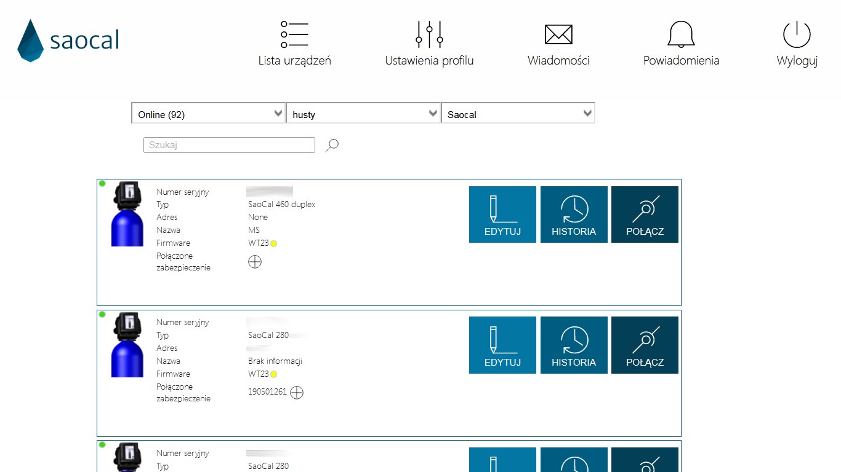This screenshot has height=472, width=841.
Task: Expand the Online (92) dropdown
Action: (x=208, y=114)
